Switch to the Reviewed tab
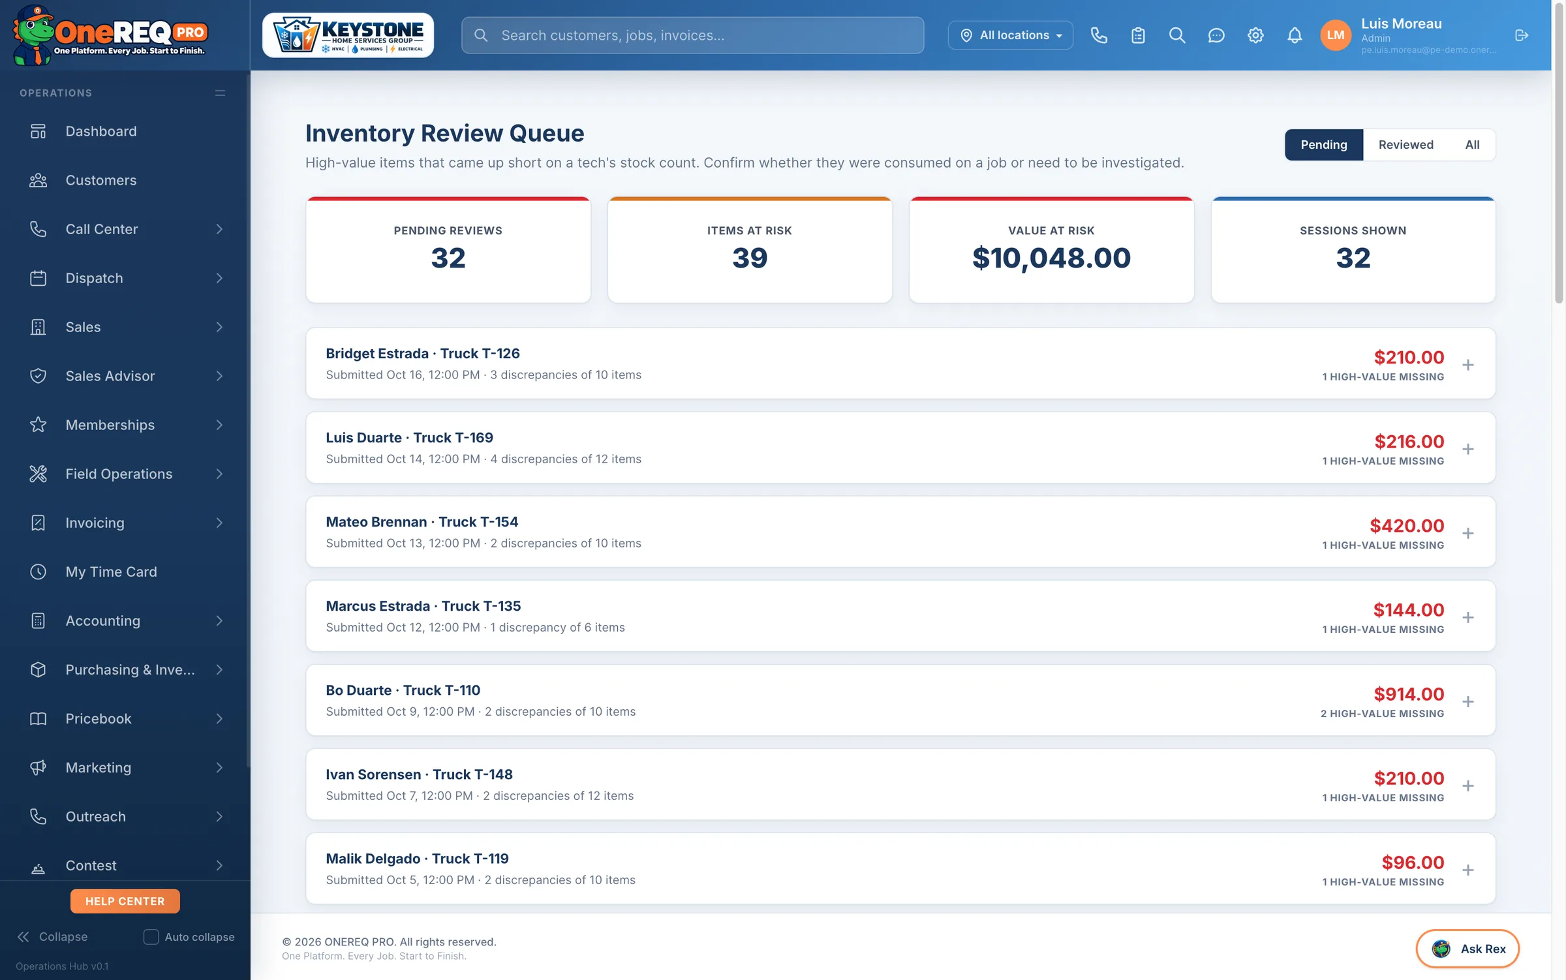The height and width of the screenshot is (980, 1566). 1405,145
